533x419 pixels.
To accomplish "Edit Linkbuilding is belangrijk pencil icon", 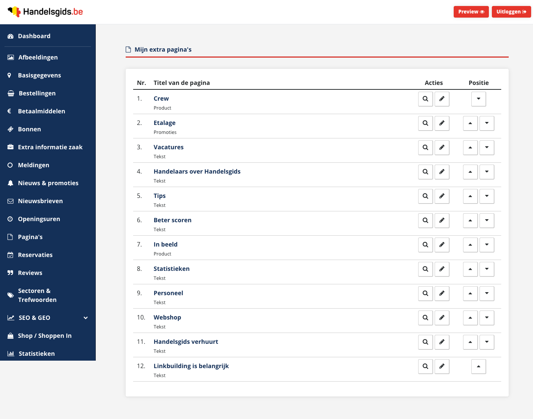I will pyautogui.click(x=442, y=366).
